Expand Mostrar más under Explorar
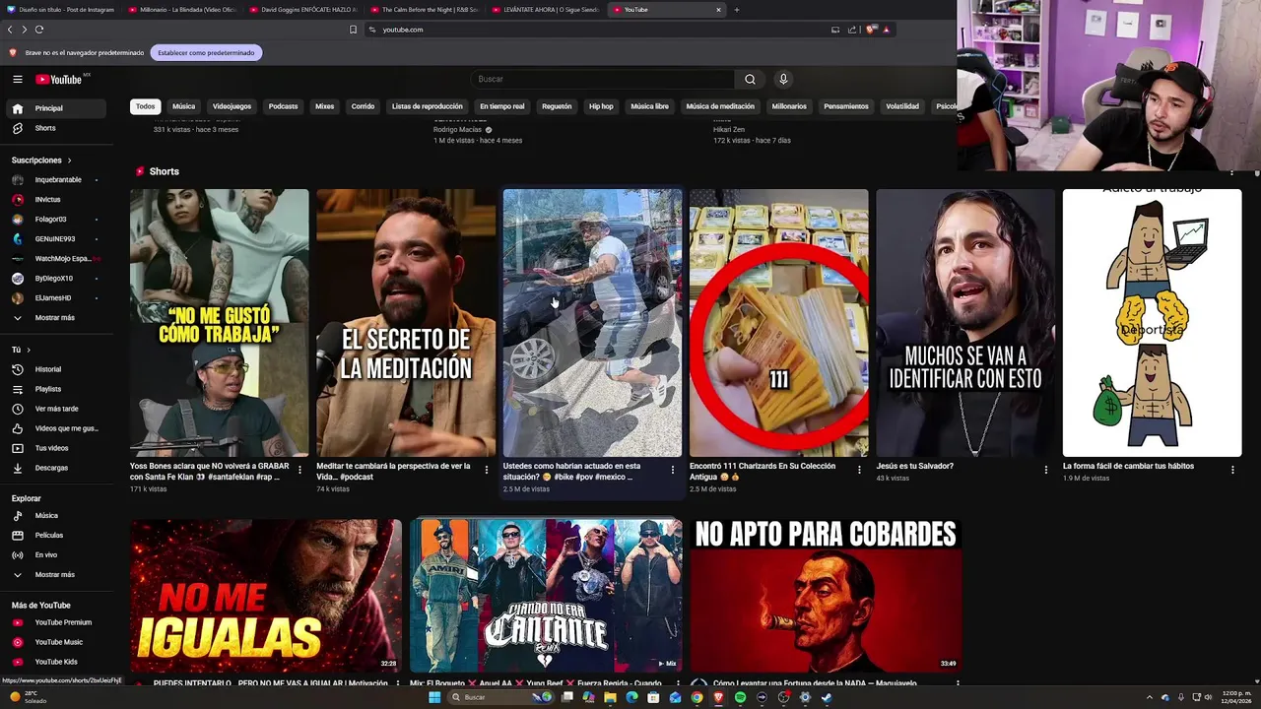The height and width of the screenshot is (709, 1261). click(55, 574)
